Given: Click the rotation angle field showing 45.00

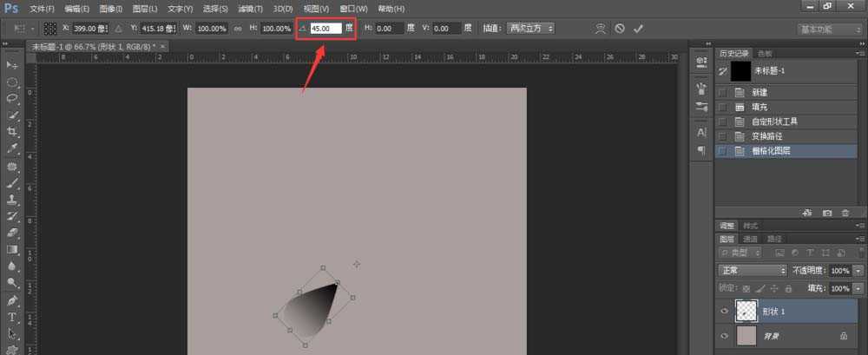Looking at the screenshot, I should click(x=325, y=29).
